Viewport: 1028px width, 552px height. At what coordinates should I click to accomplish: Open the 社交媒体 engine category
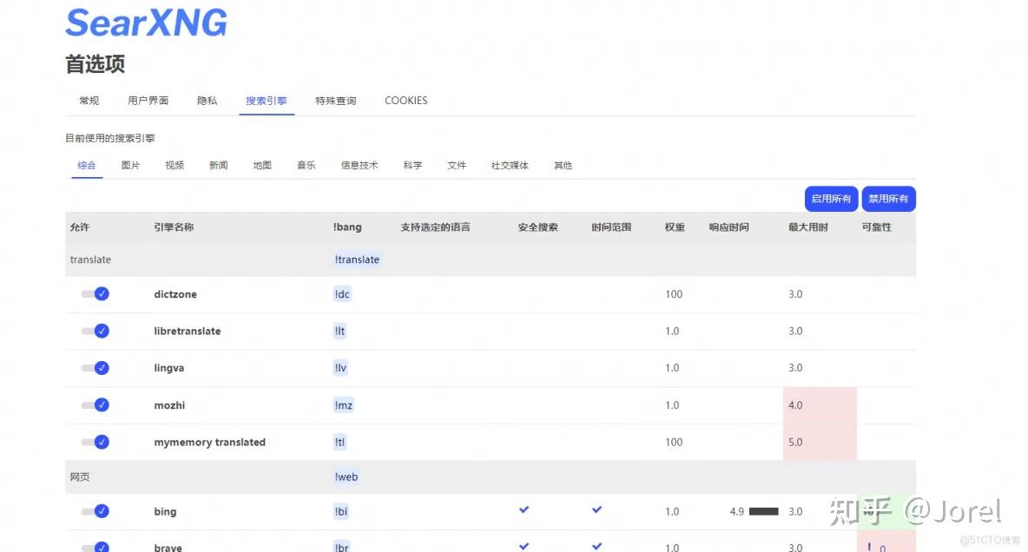[509, 165]
